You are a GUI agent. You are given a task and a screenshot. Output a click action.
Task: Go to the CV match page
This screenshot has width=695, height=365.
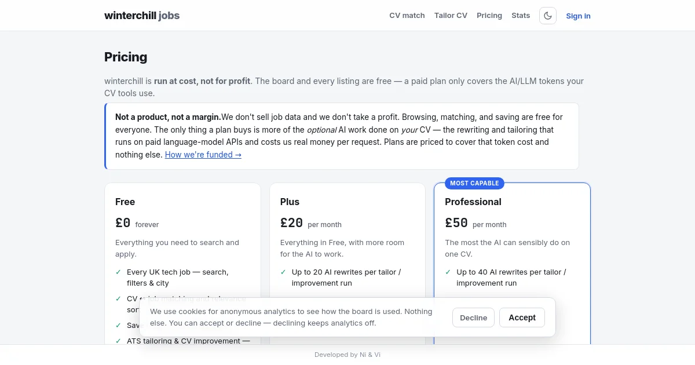click(407, 16)
